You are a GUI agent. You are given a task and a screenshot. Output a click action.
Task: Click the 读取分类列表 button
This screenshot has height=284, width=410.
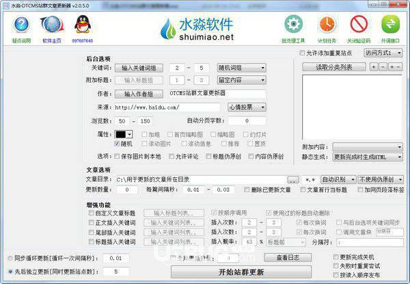click(x=334, y=67)
